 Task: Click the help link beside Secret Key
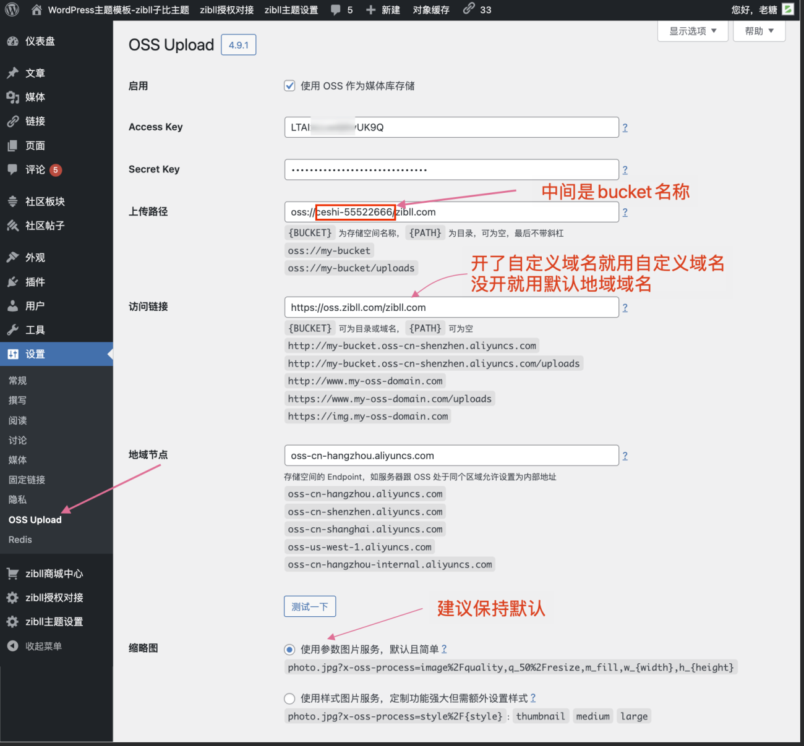tap(625, 169)
